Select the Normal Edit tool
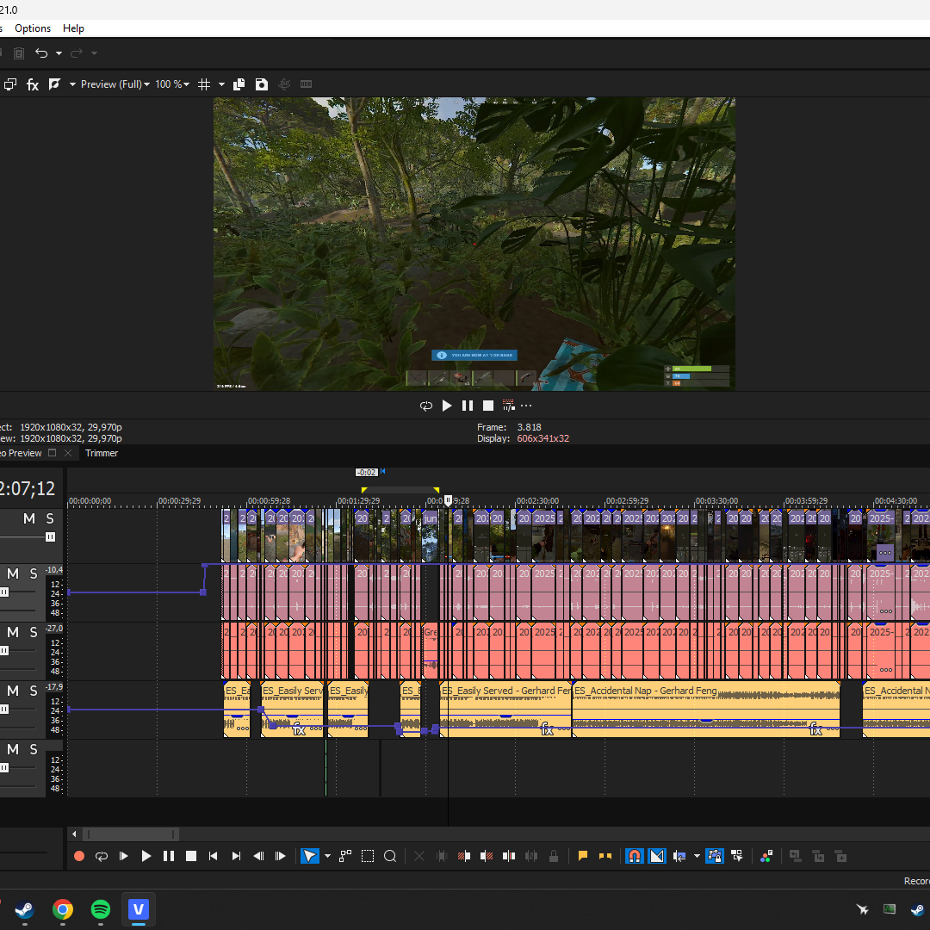The width and height of the screenshot is (930, 930). (310, 856)
